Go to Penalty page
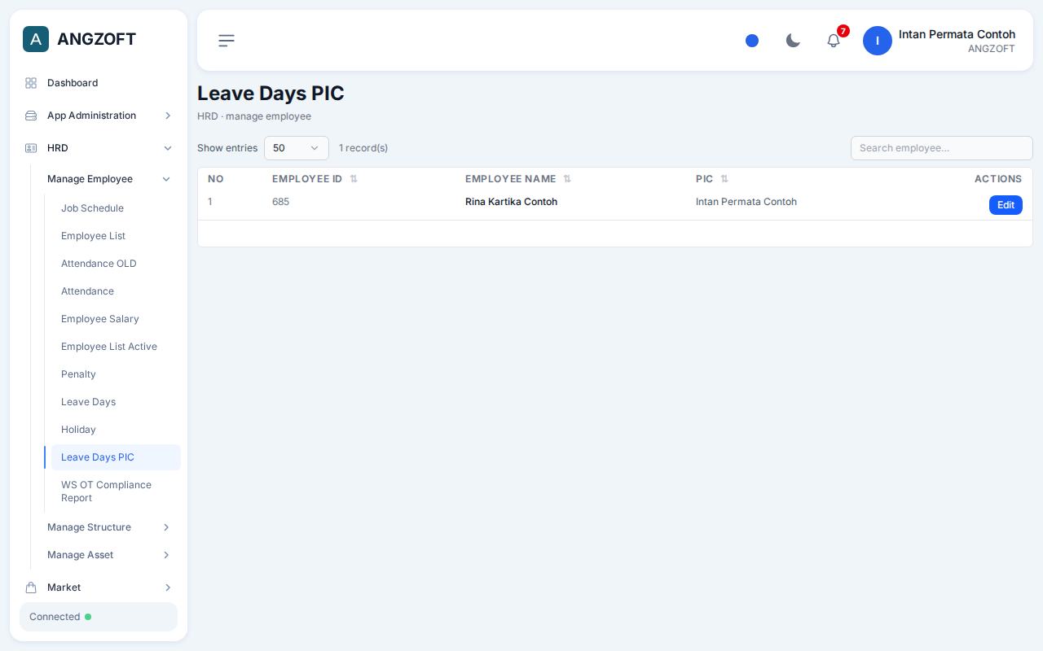Screen dimensions: 1043x651 pos(116,374)
